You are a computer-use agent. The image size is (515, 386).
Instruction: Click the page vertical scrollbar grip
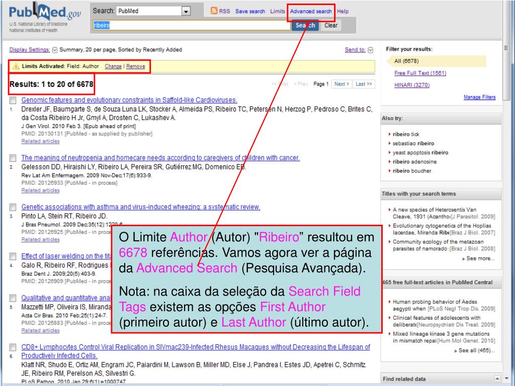point(506,48)
